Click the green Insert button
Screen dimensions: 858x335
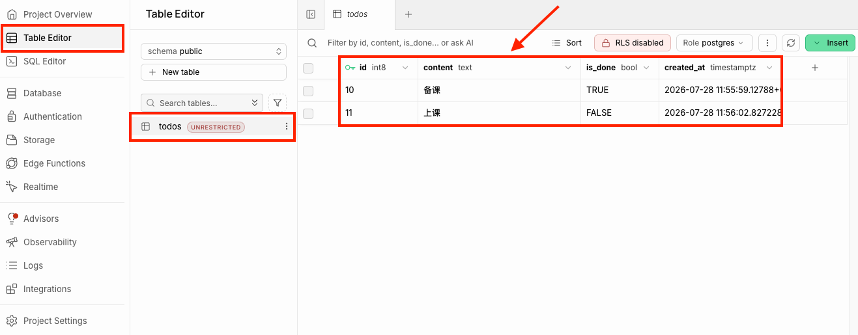pos(831,43)
